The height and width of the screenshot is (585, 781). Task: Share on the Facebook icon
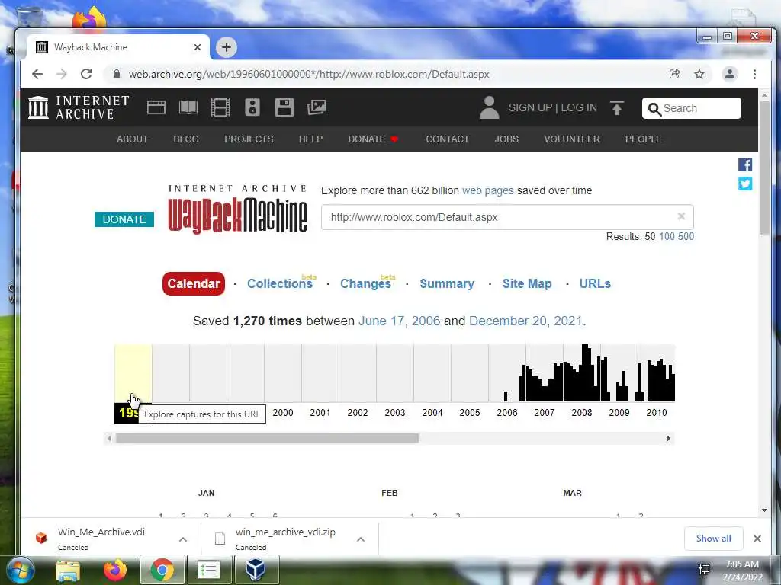coord(745,165)
